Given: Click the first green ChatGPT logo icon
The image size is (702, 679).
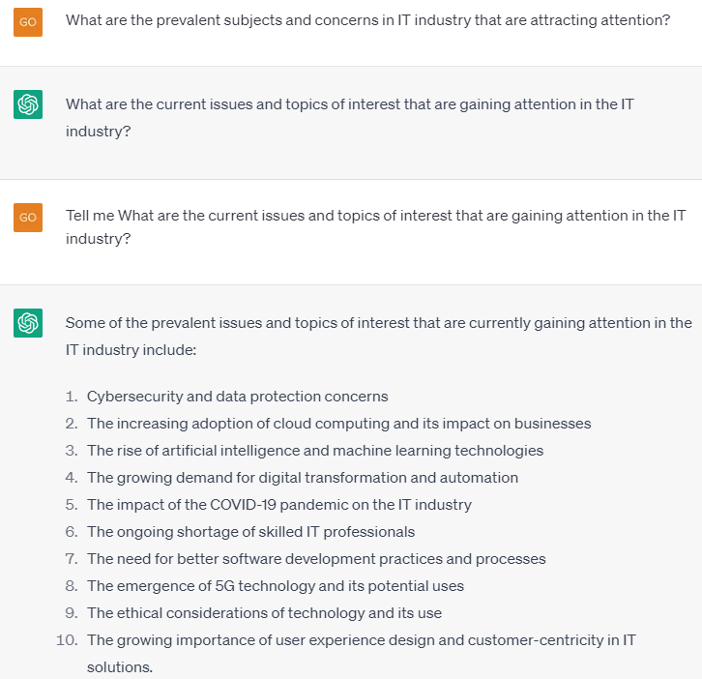Looking at the screenshot, I should pos(28,104).
